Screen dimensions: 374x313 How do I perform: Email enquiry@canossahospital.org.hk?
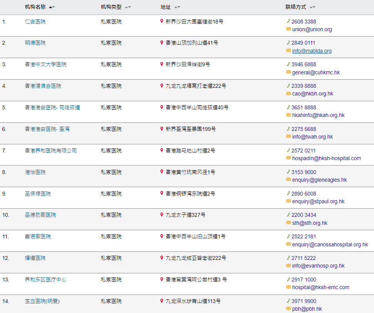(x=330, y=244)
